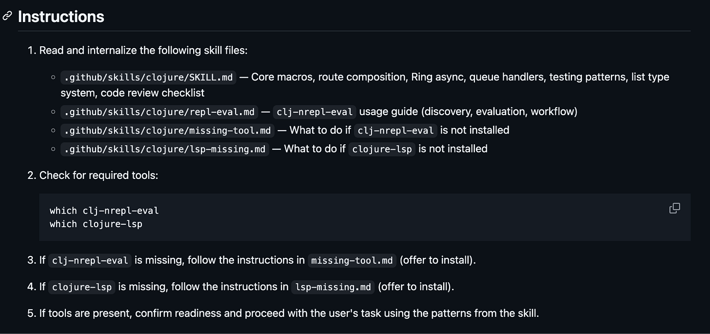Click the lsp-missing.md tag in step 4
The height and width of the screenshot is (334, 710).
[333, 287]
